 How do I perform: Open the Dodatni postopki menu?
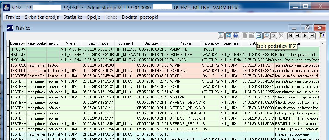click(x=140, y=17)
